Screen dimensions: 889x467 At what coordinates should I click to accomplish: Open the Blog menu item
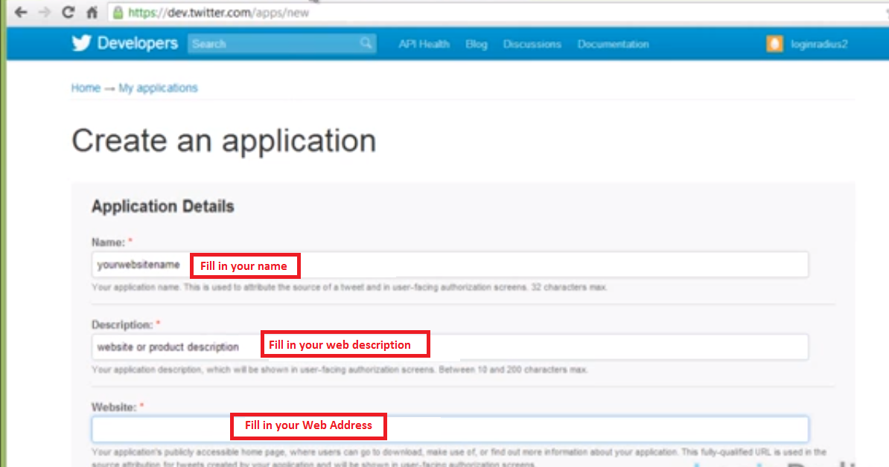point(477,44)
